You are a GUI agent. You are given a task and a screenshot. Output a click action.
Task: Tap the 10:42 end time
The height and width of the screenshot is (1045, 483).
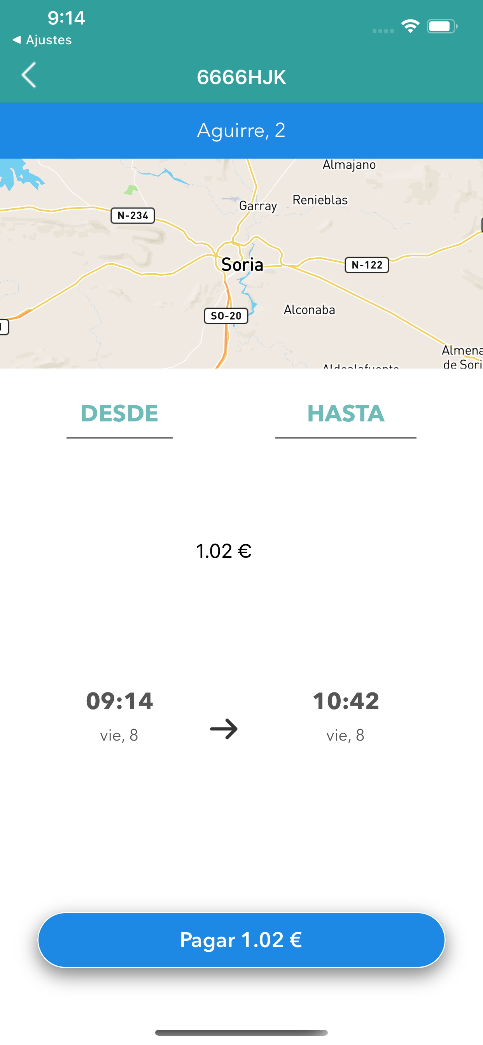(x=346, y=701)
